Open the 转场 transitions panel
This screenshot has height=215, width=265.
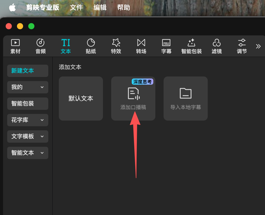(x=141, y=46)
